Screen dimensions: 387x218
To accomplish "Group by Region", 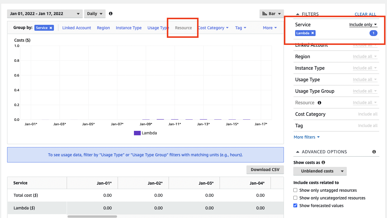I will 103,28.
